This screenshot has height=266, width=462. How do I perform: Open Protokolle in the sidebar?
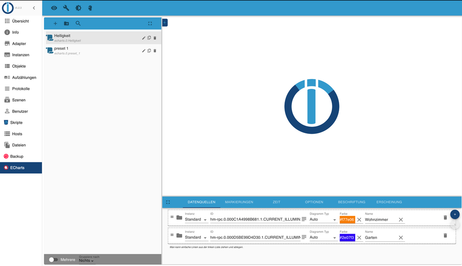21,89
